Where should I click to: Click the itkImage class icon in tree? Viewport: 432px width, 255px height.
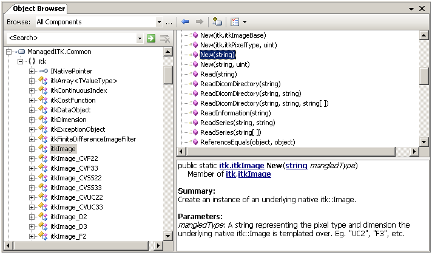coord(43,149)
